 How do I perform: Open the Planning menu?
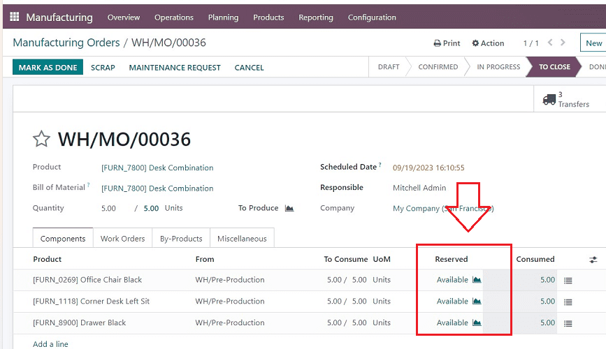[x=224, y=17]
